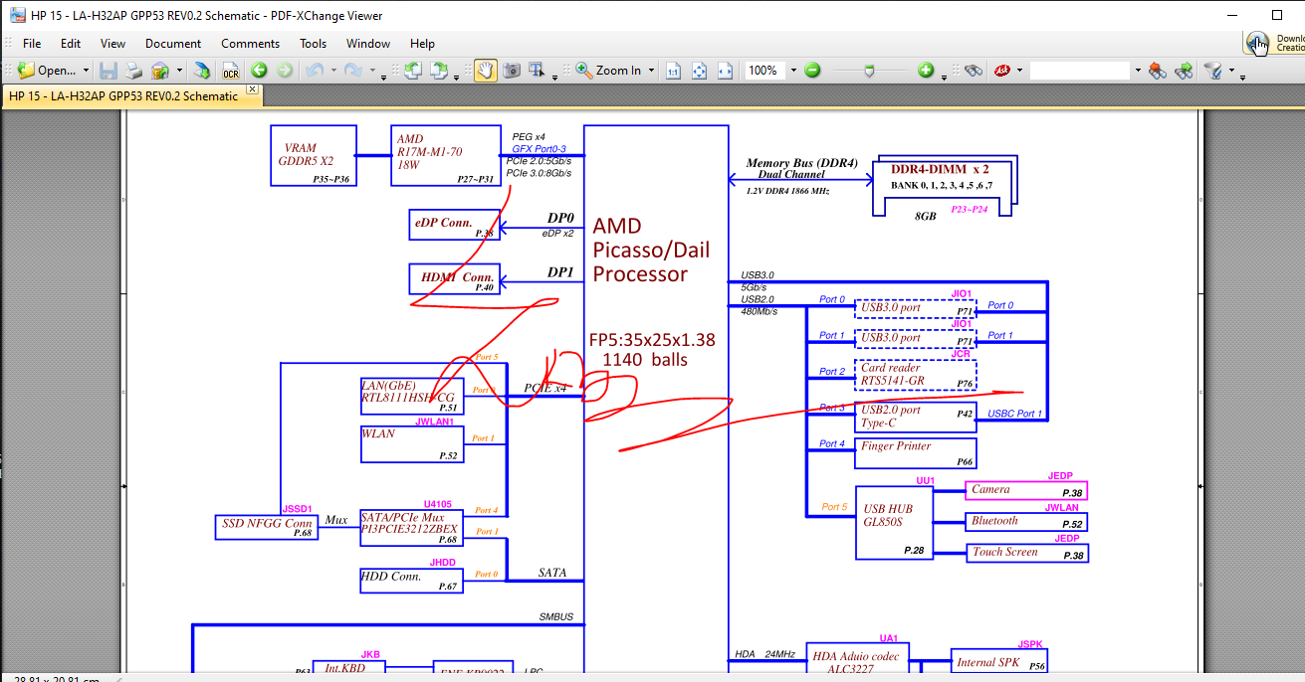
Task: Click 'AMD Picasso/Dail Processor' text
Action: coord(651,251)
